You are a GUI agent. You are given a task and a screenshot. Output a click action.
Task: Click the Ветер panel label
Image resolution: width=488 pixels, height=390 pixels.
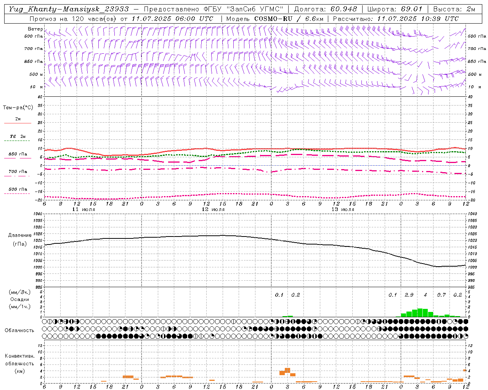point(35,29)
